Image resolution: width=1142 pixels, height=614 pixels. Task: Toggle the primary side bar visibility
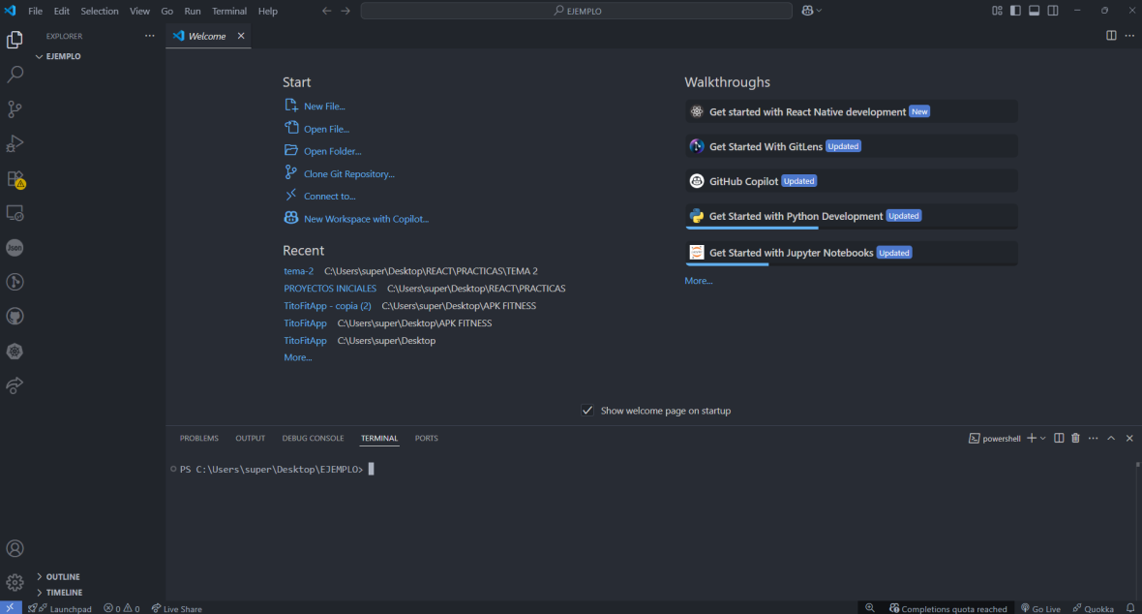coord(1015,11)
